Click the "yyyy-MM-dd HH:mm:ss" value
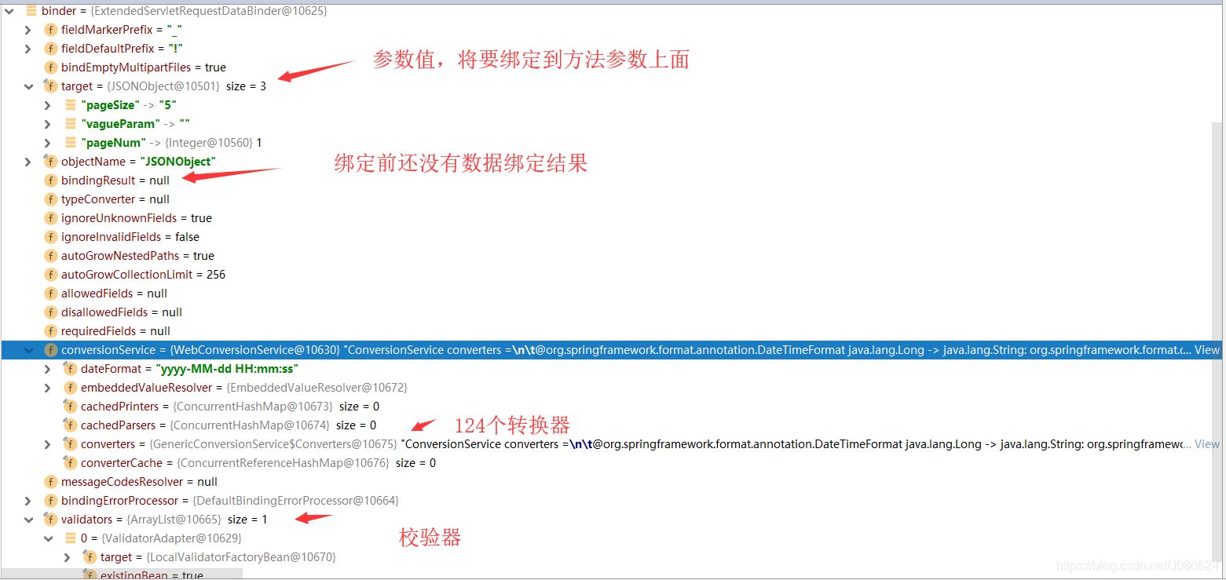Screen dimensions: 1226x580 coord(228,369)
